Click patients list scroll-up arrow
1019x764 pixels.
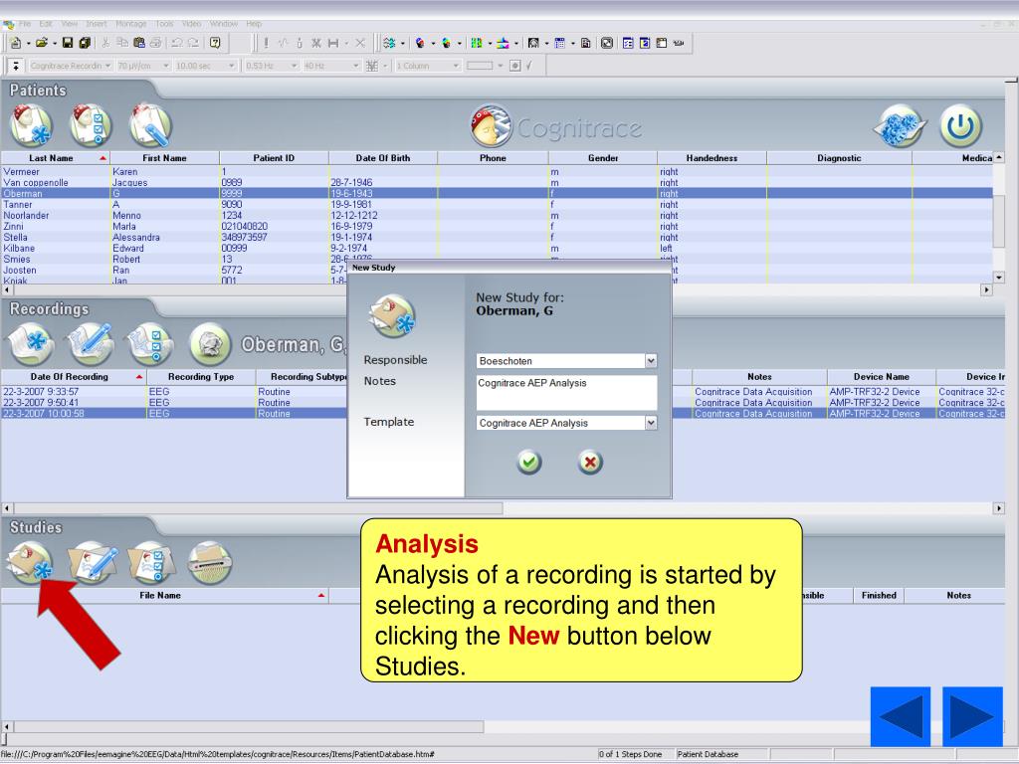point(999,157)
